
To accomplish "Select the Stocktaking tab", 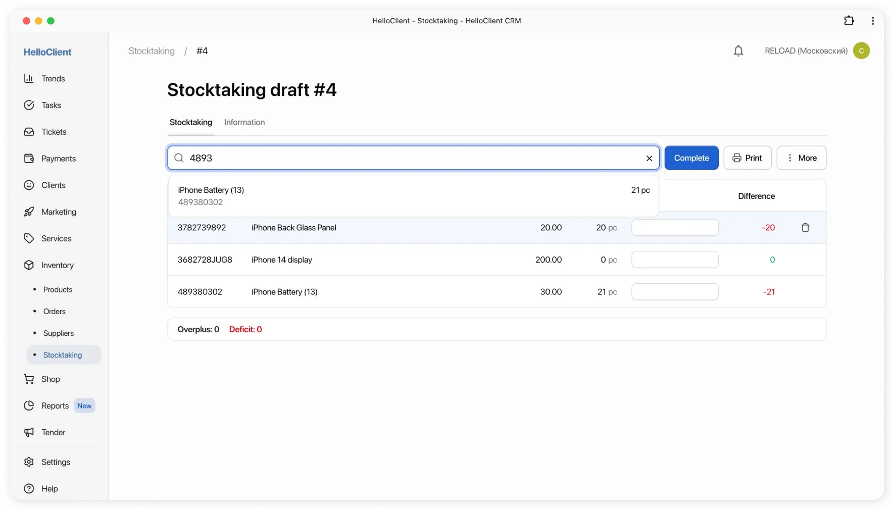I will coord(191,123).
